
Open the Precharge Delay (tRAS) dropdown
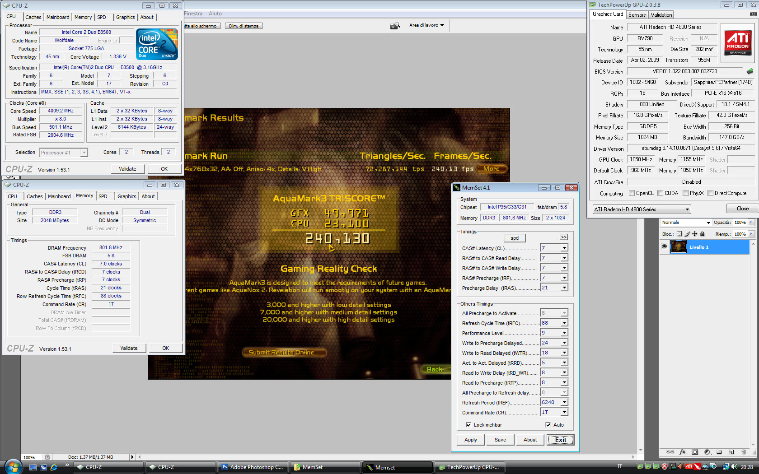[564, 288]
